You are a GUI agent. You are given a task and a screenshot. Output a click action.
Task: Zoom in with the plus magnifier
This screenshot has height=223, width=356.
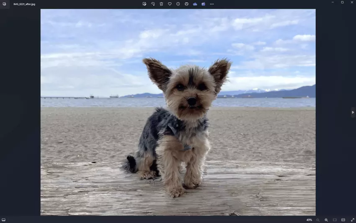326,220
